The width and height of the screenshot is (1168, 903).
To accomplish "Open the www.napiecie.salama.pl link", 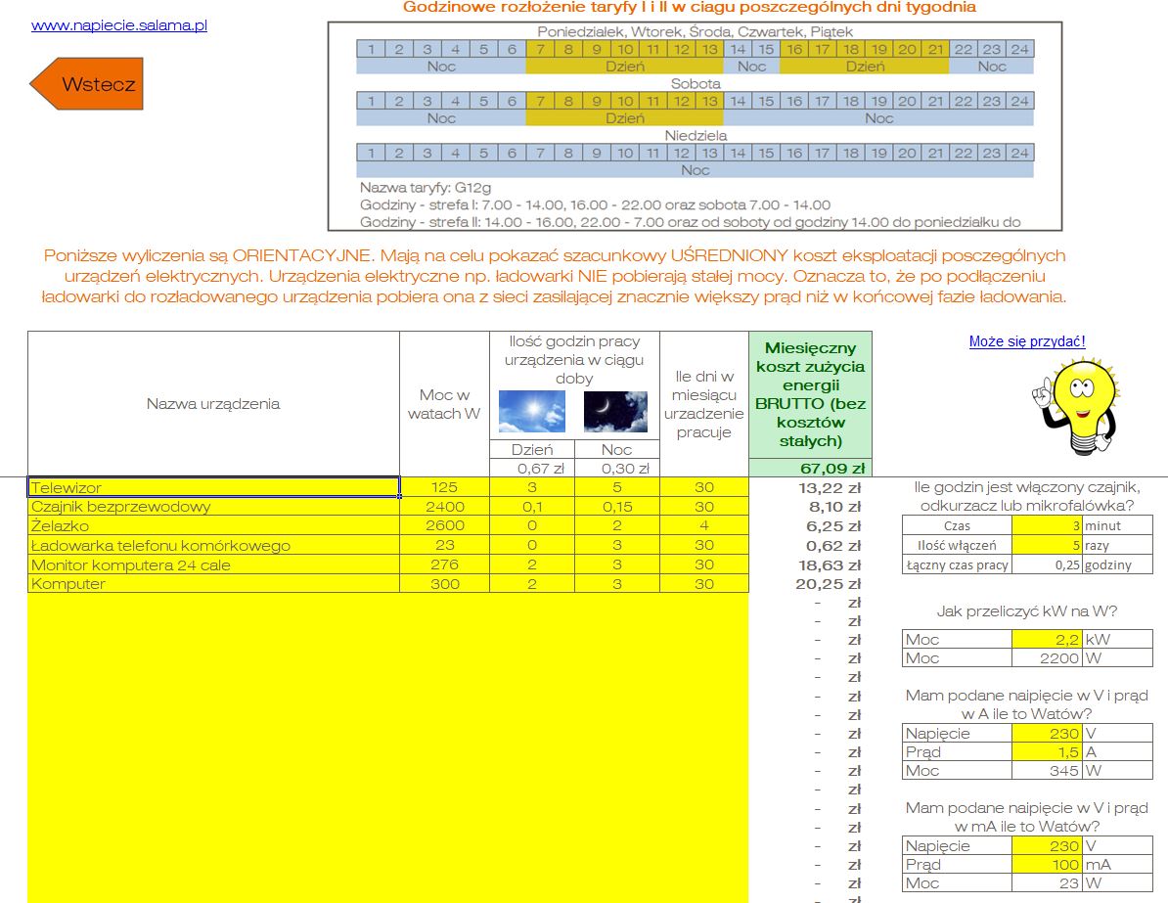I will (x=119, y=25).
